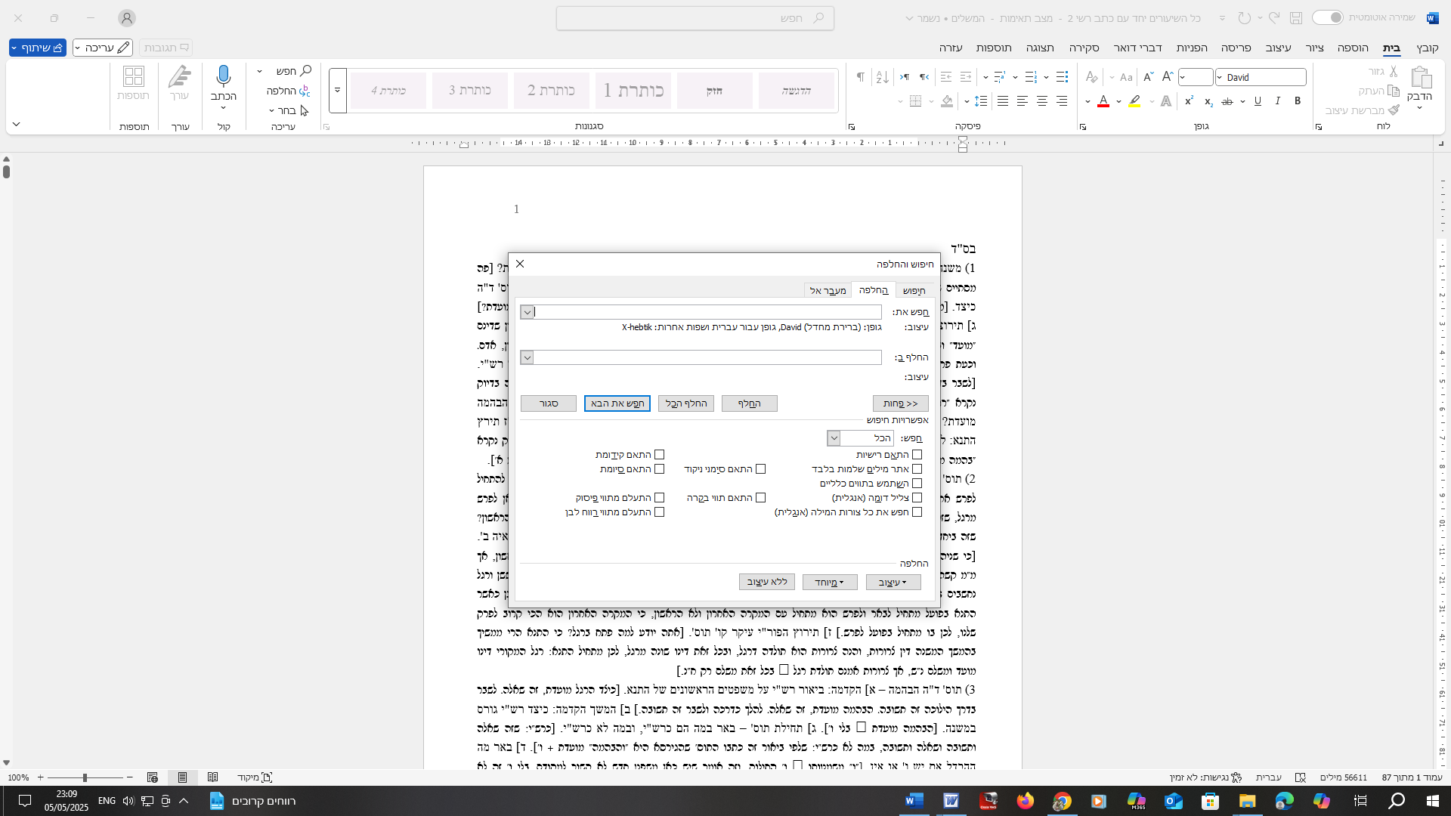Open the Insert (הוספה) ribbon tab
The height and width of the screenshot is (816, 1451).
pyautogui.click(x=1353, y=48)
